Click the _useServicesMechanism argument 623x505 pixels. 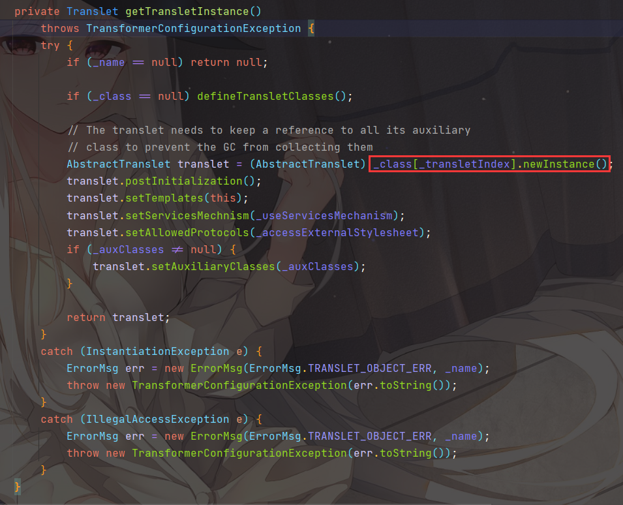click(x=324, y=215)
